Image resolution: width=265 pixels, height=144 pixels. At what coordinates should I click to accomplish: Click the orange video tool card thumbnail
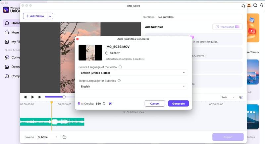pos(253,28)
